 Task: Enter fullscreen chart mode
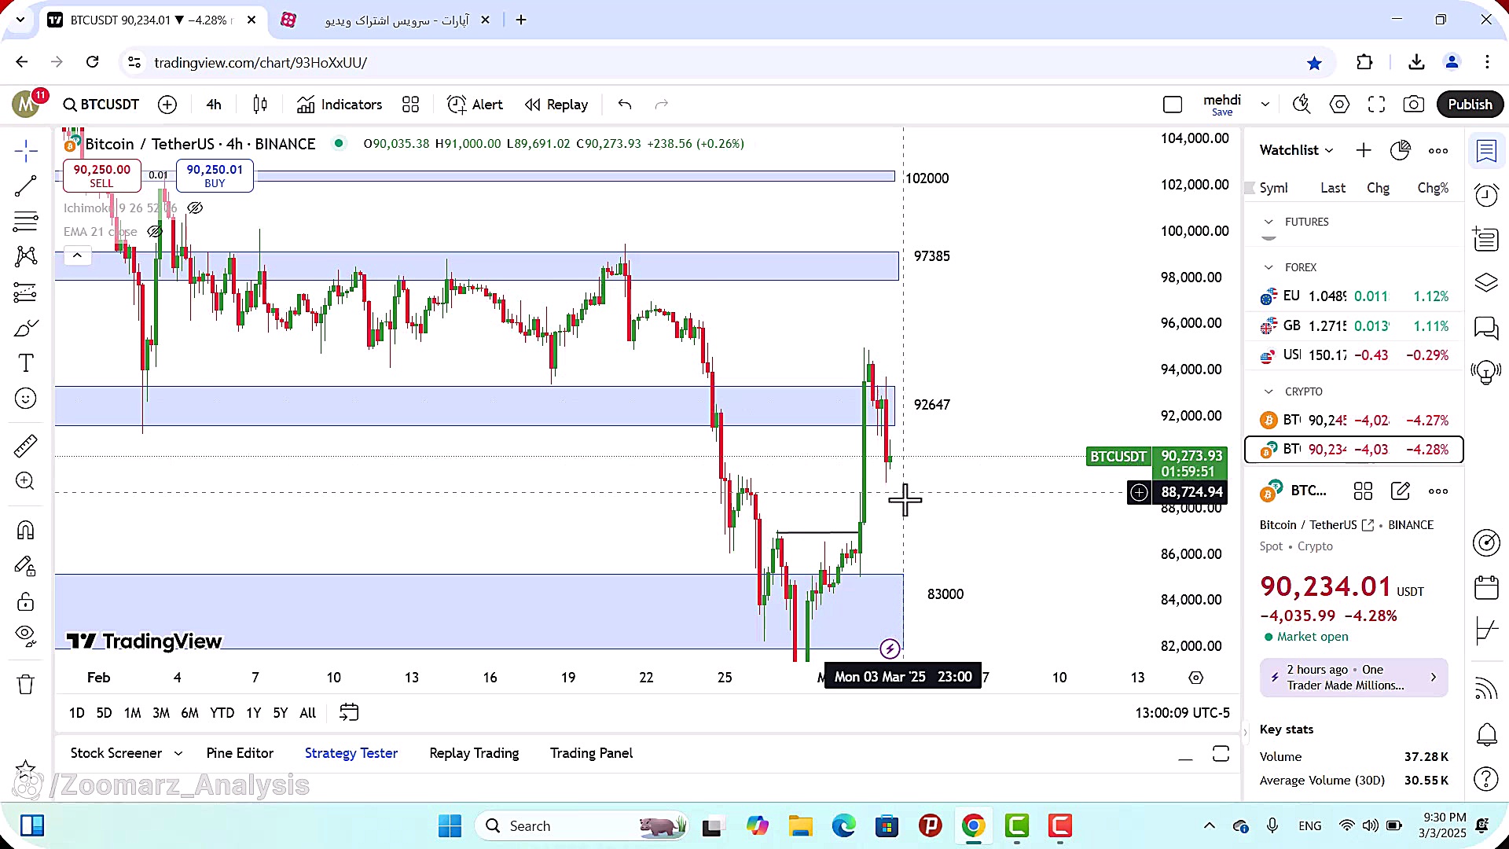pyautogui.click(x=1376, y=105)
